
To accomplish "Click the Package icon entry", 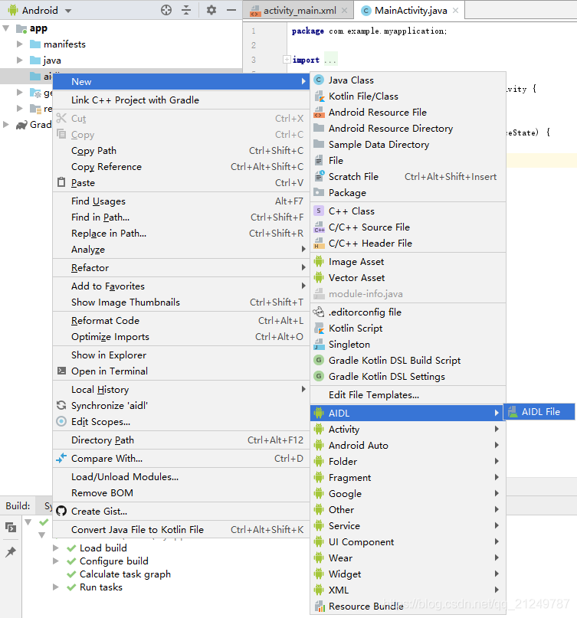I will pyautogui.click(x=319, y=192).
